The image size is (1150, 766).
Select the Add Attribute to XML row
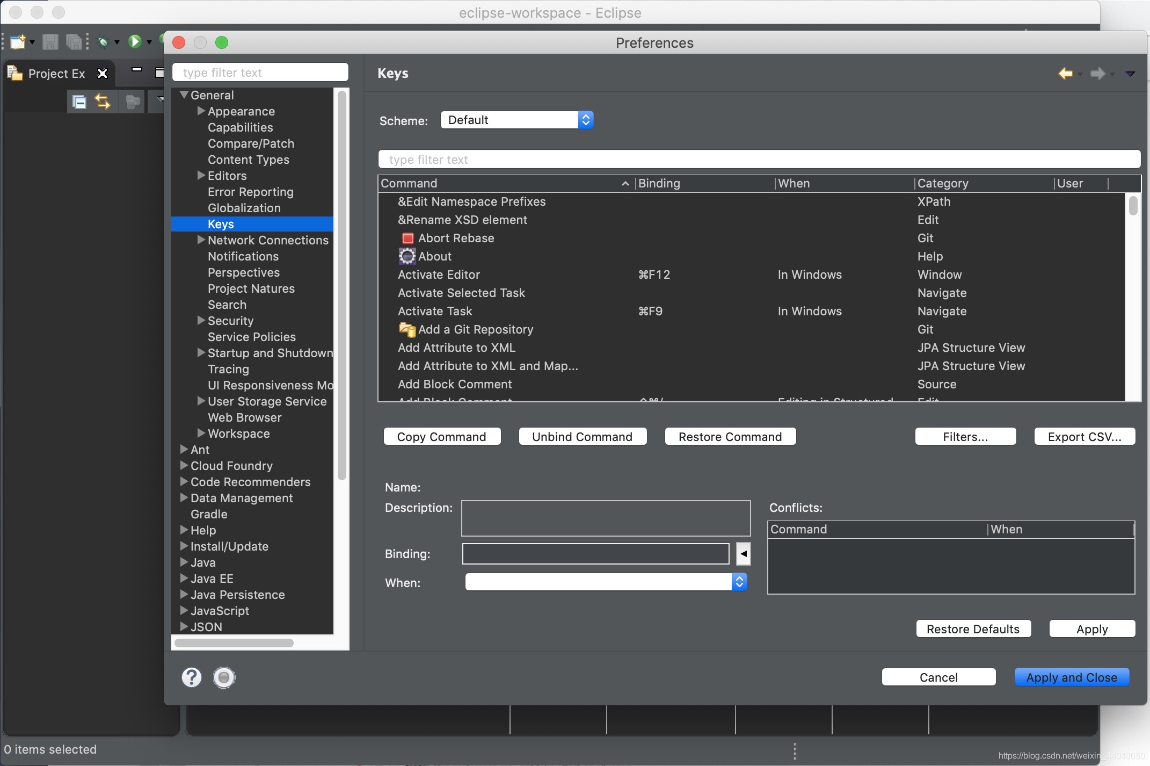click(751, 348)
